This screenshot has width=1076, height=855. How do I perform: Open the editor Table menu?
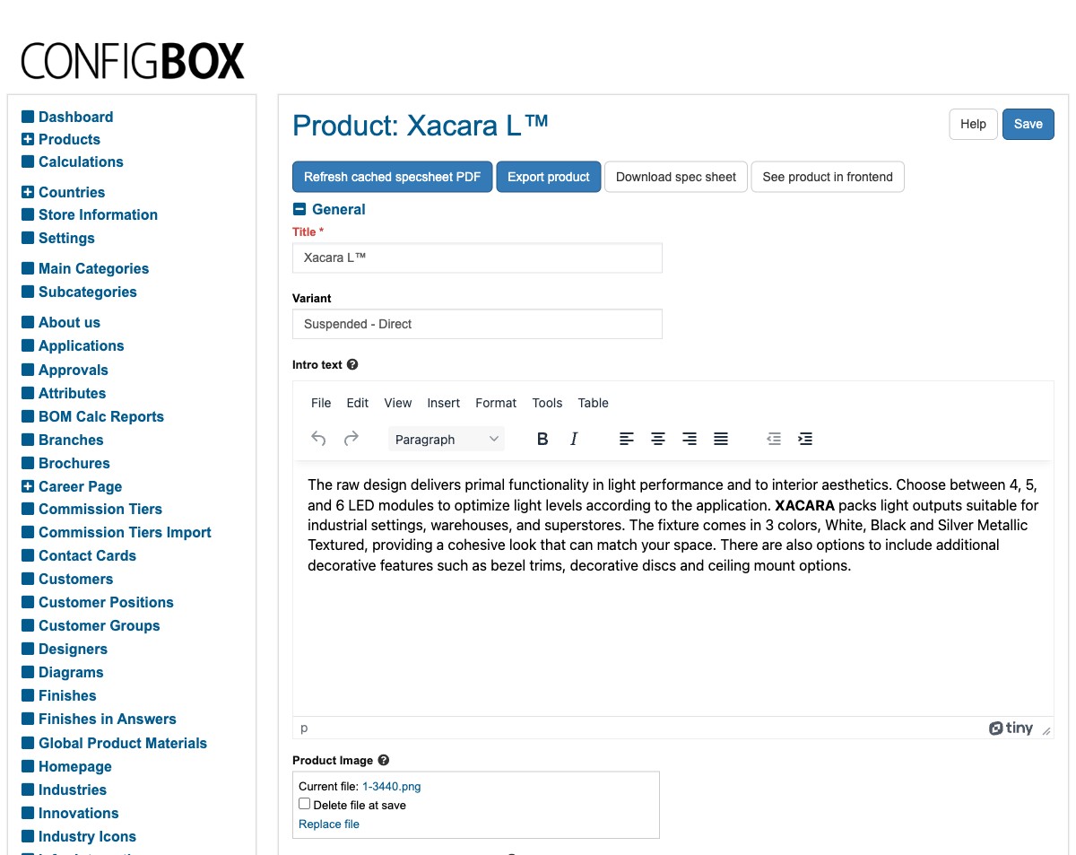[x=593, y=403]
